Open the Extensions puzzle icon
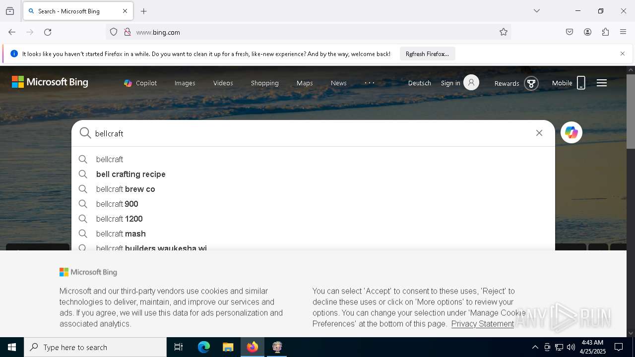This screenshot has width=635, height=357. 605,32
